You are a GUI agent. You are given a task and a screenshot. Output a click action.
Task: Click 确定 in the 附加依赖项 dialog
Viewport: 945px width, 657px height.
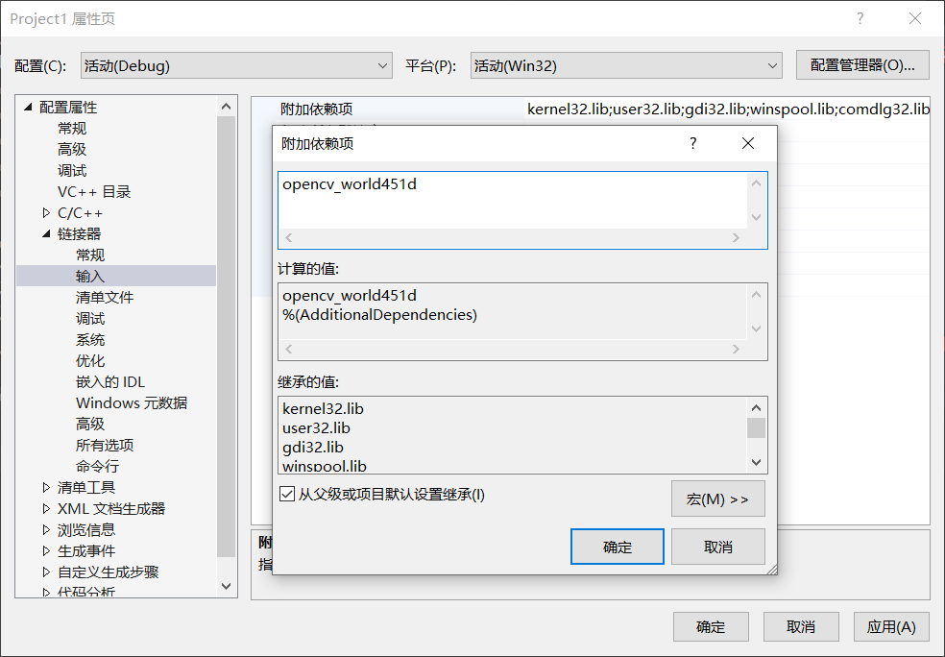pyautogui.click(x=618, y=547)
